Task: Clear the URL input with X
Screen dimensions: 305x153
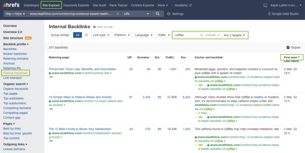Action: pyautogui.click(x=118, y=14)
